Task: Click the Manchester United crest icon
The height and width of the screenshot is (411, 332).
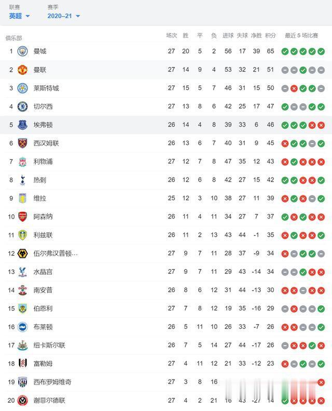Action: (22, 70)
